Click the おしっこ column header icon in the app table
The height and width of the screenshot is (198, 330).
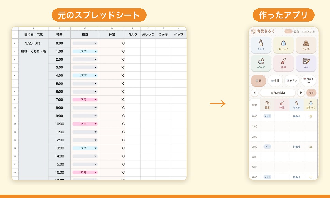coord(311,103)
